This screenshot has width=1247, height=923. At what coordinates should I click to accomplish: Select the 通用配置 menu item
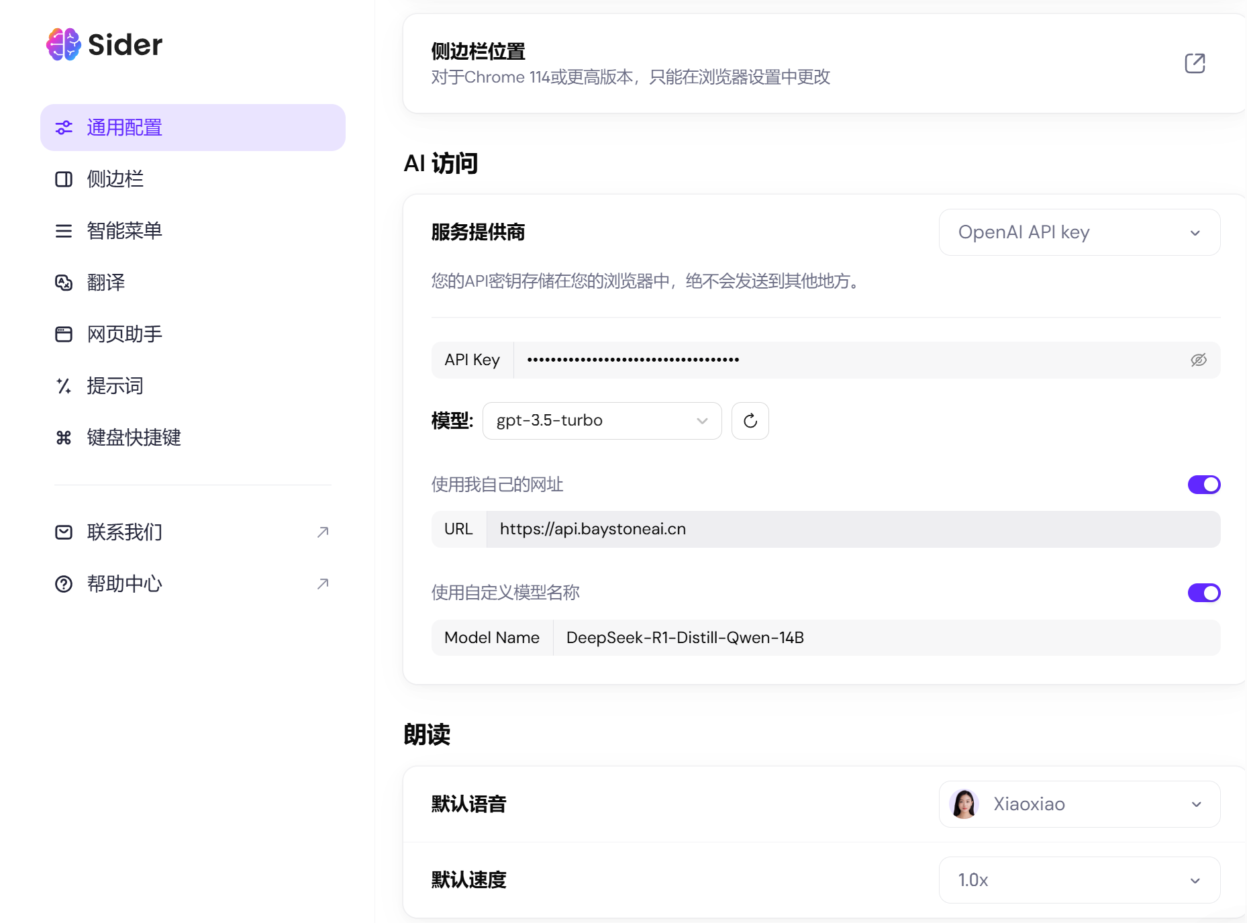point(193,128)
